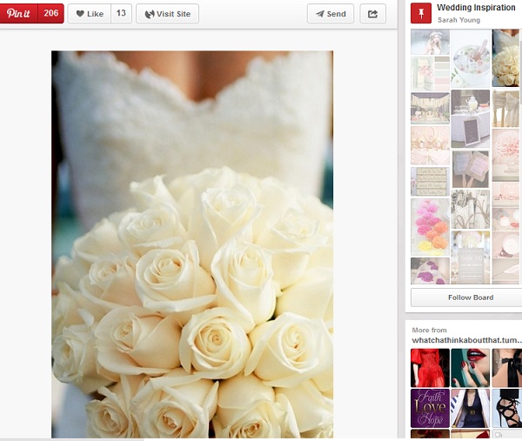Enlarge the white rose bouquet pin image
Image resolution: width=522 pixels, height=441 pixels.
tap(192, 244)
